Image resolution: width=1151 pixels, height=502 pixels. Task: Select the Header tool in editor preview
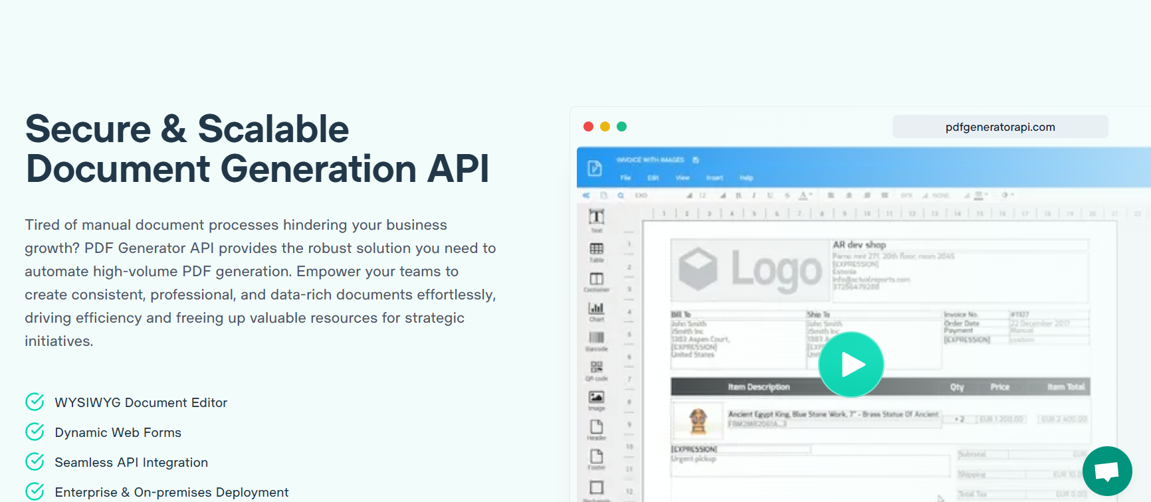pos(597,430)
